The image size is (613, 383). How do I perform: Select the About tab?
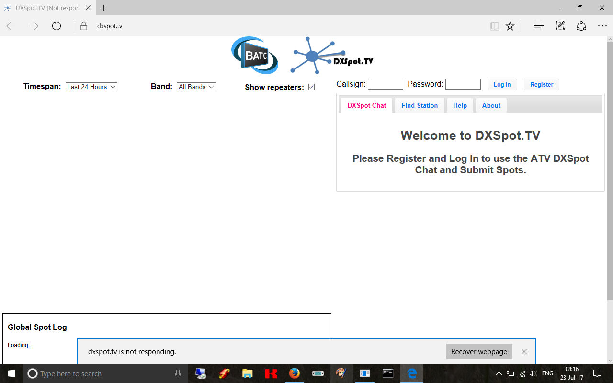point(491,105)
